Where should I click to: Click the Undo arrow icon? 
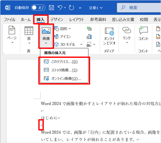tap(60, 8)
